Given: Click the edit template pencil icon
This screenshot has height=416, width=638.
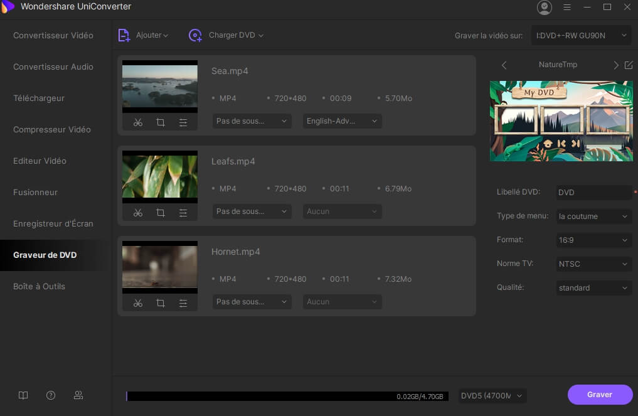Looking at the screenshot, I should pos(629,65).
